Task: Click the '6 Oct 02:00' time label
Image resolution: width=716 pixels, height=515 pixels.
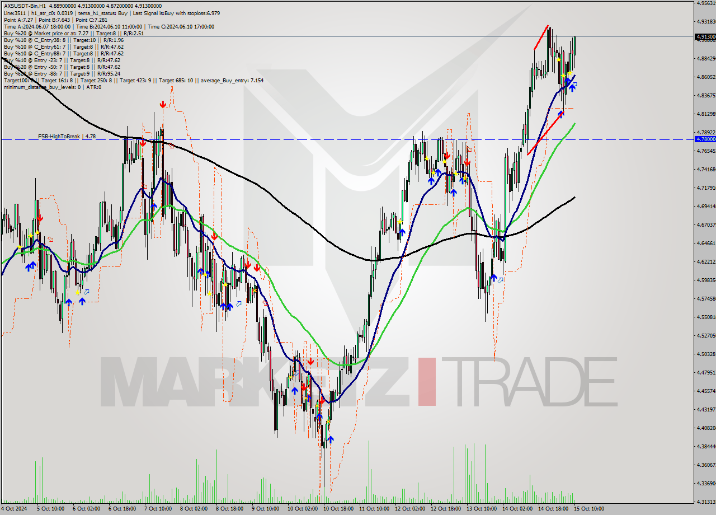Action: (x=86, y=509)
